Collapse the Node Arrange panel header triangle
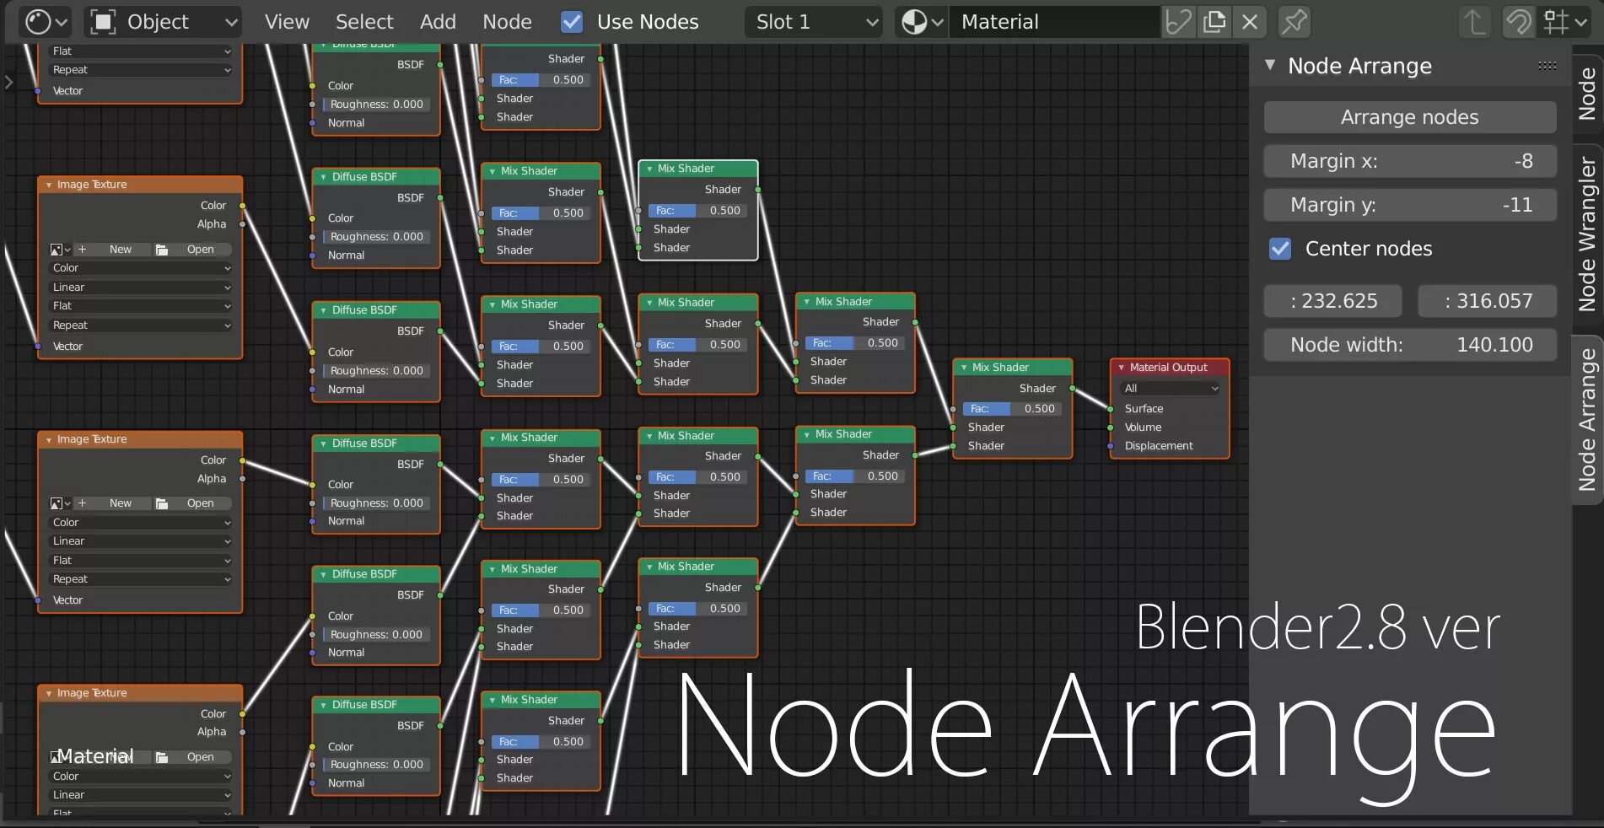 [x=1270, y=65]
